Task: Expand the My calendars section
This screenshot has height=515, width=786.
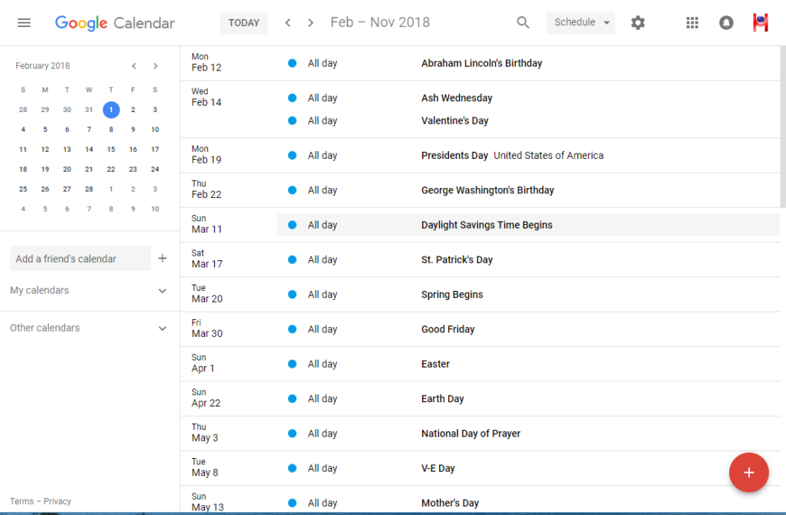Action: 163,291
